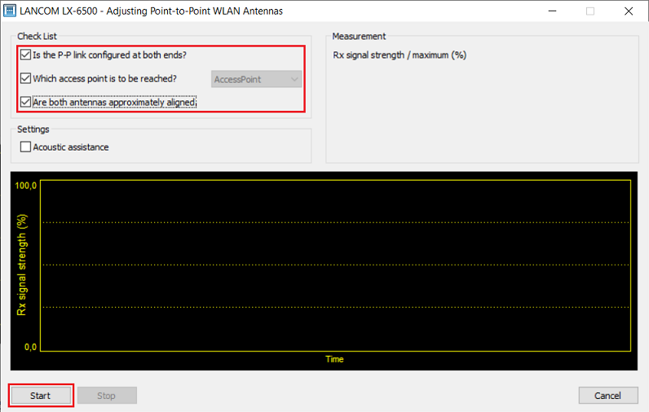Close the LANCOM LX-6500 dialog window
The image size is (649, 412).
click(x=627, y=11)
